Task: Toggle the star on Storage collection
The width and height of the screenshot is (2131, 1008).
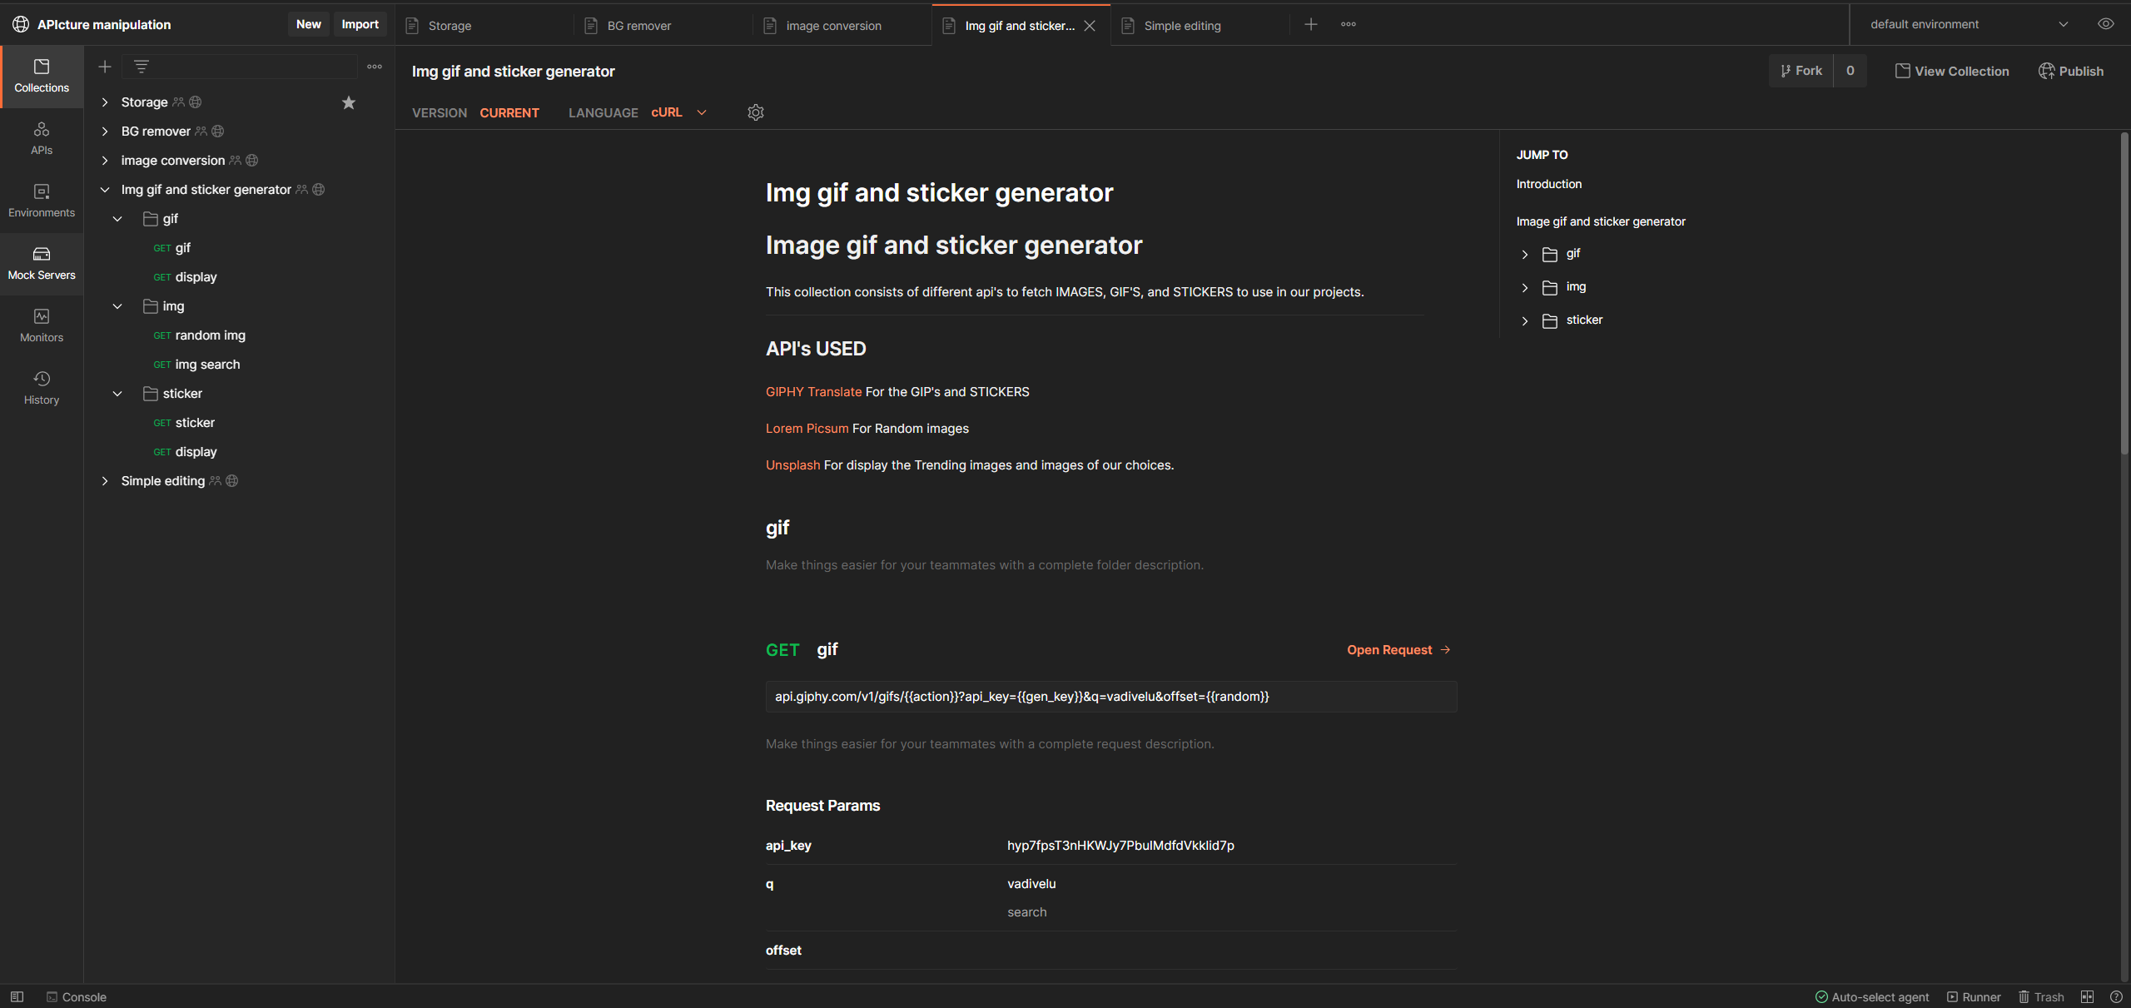Action: pos(349,102)
